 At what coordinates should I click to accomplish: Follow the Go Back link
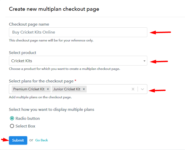pyautogui.click(x=42, y=140)
